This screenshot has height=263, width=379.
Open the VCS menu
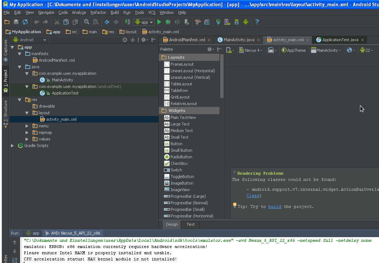(152, 12)
